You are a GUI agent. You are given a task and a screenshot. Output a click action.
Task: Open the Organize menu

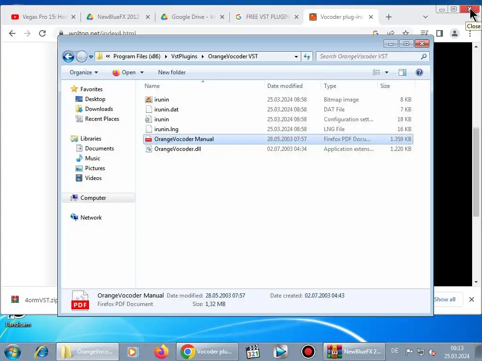tap(84, 72)
